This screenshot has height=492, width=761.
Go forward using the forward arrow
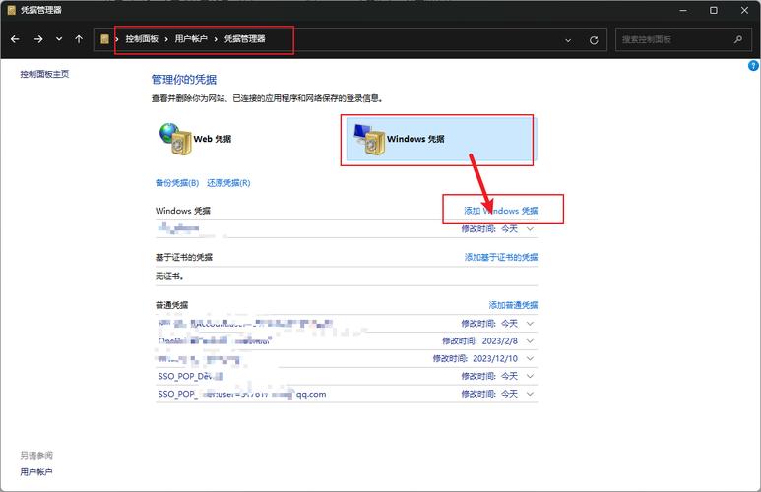(38, 39)
